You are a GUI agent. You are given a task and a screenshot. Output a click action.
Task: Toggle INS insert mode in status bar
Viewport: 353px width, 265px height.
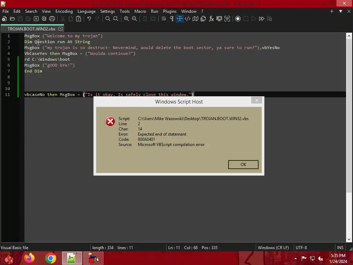click(x=340, y=248)
